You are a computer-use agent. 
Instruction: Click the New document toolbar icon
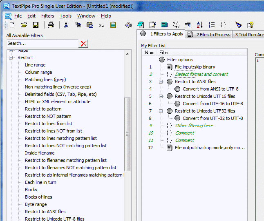[12, 25]
